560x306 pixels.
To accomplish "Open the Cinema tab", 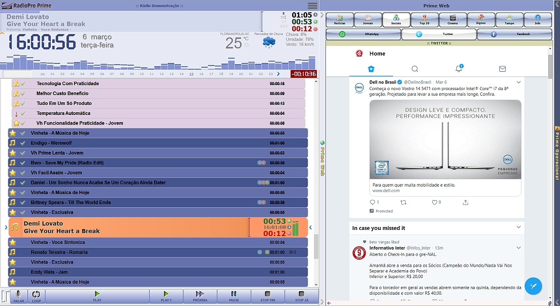I will (453, 20).
